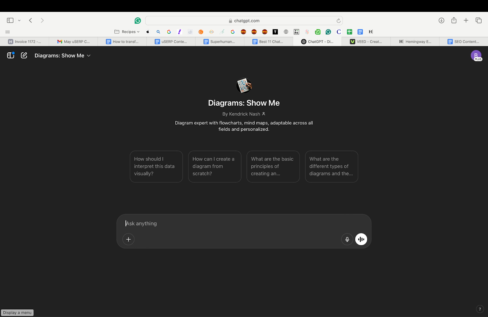Expand the Recipes bookmarks folder

pyautogui.click(x=127, y=32)
